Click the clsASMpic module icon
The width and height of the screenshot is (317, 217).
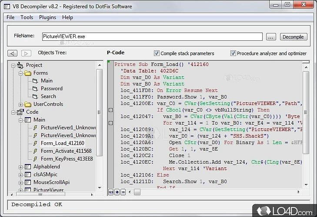pos(28,174)
